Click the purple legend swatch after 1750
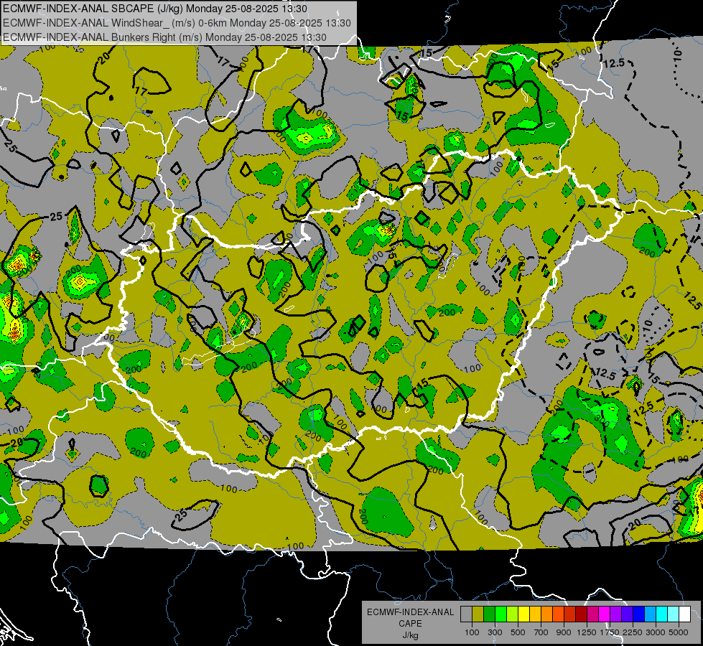The width and height of the screenshot is (703, 646). 616,614
